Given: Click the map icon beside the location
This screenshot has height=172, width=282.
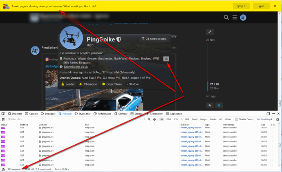Looking at the screenshot, I should click(x=166, y=59).
